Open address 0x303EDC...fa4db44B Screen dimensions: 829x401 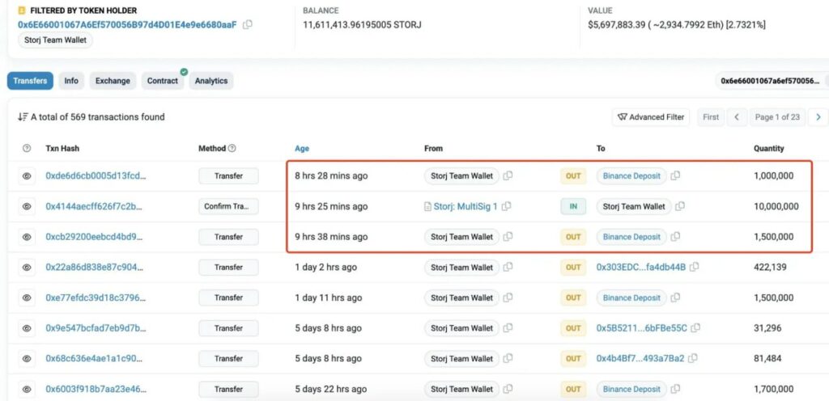[x=641, y=267]
